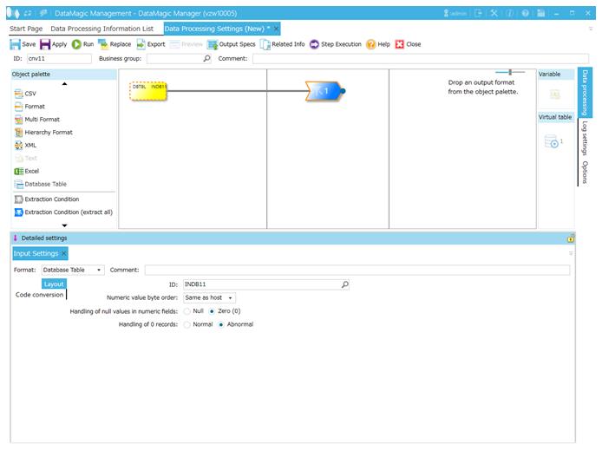The image size is (602, 450).
Task: Open the Code conversion tab
Action: coord(39,295)
